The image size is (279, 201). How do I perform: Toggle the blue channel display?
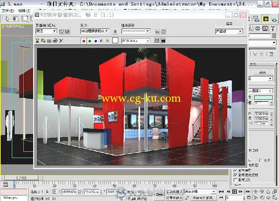(96, 41)
